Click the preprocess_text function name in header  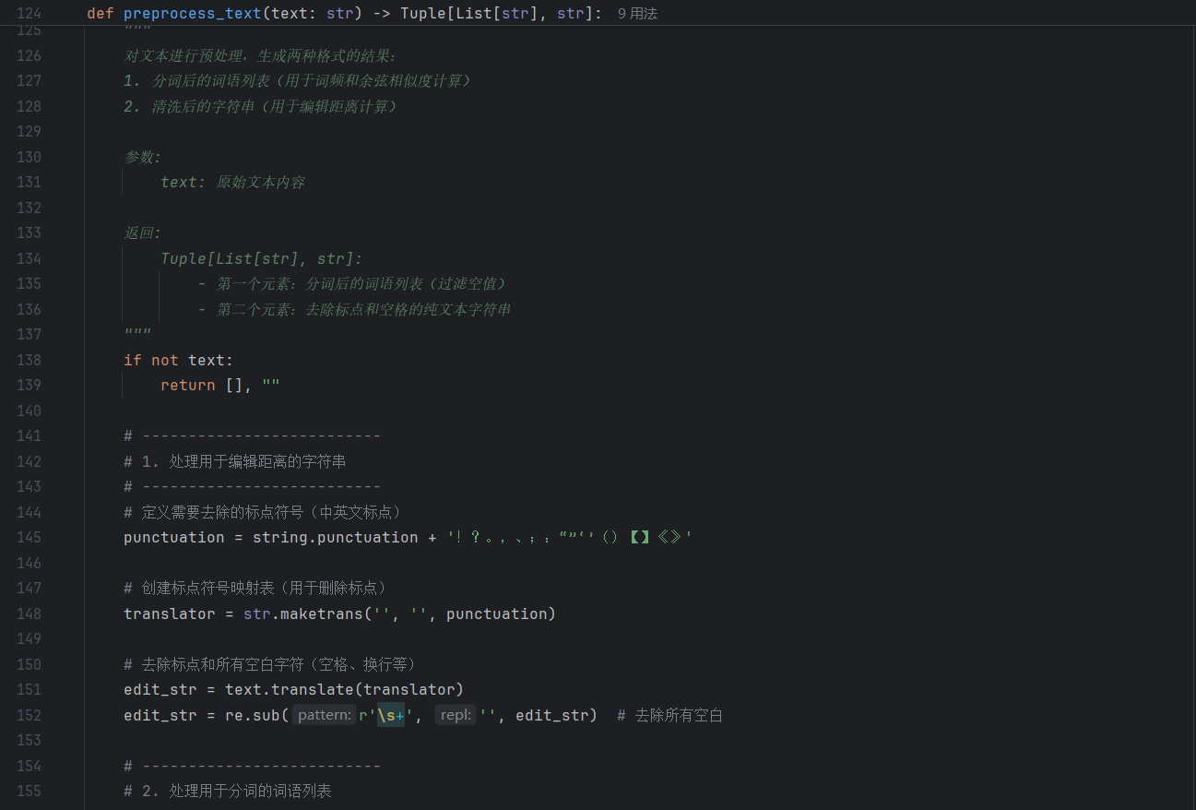193,14
